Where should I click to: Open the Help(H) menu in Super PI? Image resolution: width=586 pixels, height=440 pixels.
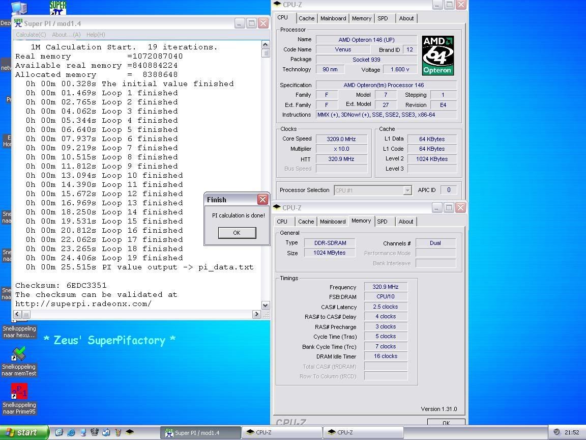96,35
